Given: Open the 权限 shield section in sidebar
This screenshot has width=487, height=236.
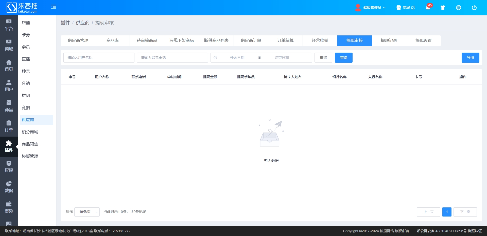Looking at the screenshot, I should (x=9, y=167).
